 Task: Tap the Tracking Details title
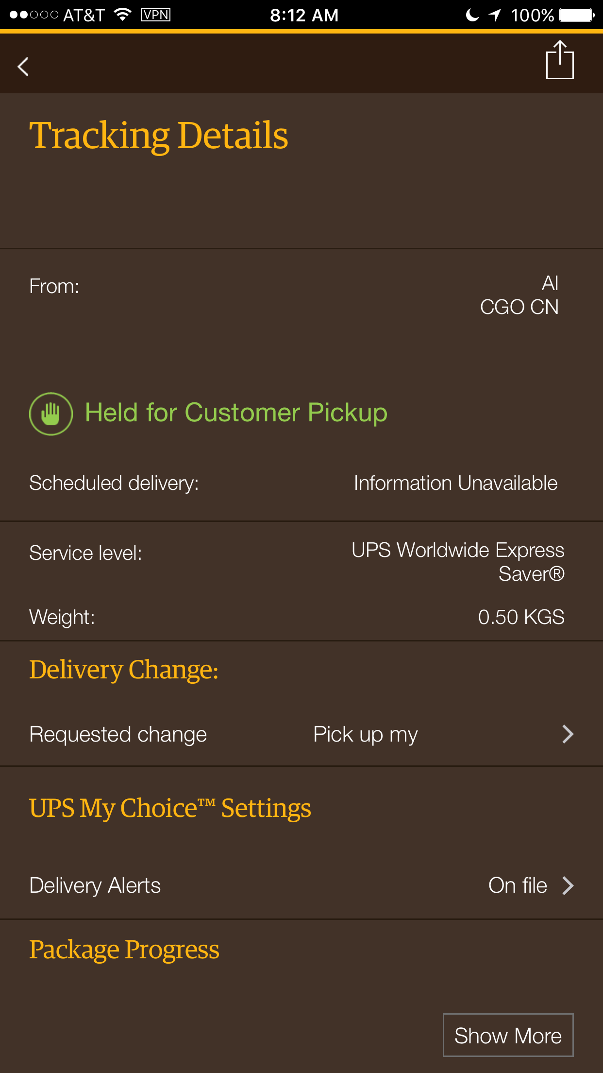[159, 136]
